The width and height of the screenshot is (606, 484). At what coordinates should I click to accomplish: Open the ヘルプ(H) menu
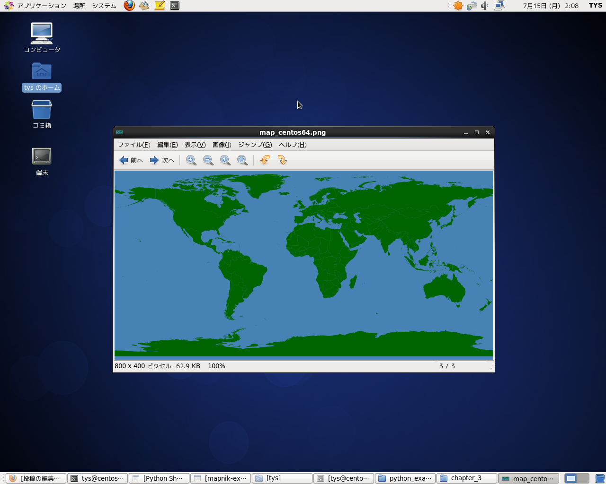click(x=292, y=145)
